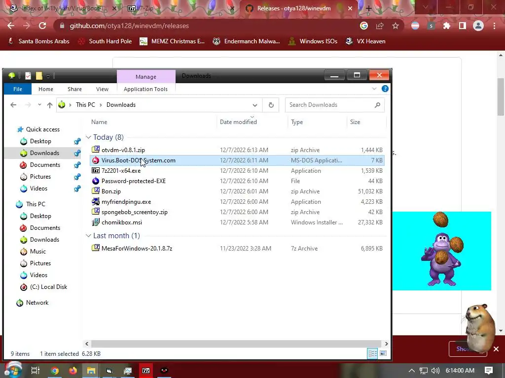This screenshot has height=378, width=505.
Task: Open the View ribbon tab
Action: (102, 89)
